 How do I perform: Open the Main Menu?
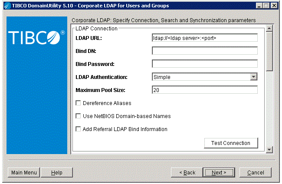pyautogui.click(x=24, y=172)
